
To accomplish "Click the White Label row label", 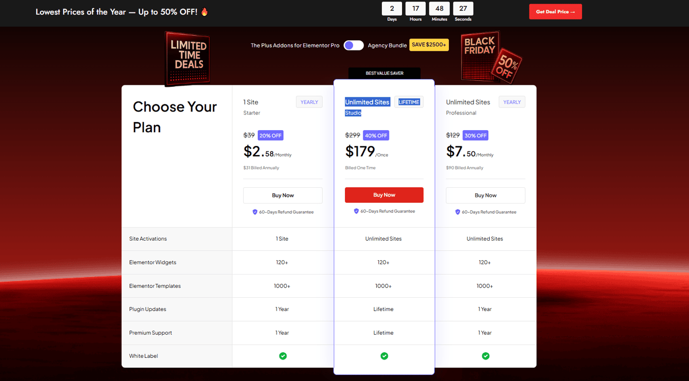I will (143, 356).
